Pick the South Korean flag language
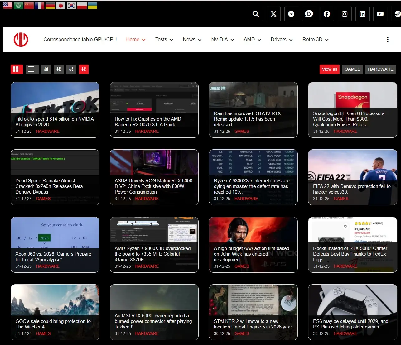 tap(71, 6)
